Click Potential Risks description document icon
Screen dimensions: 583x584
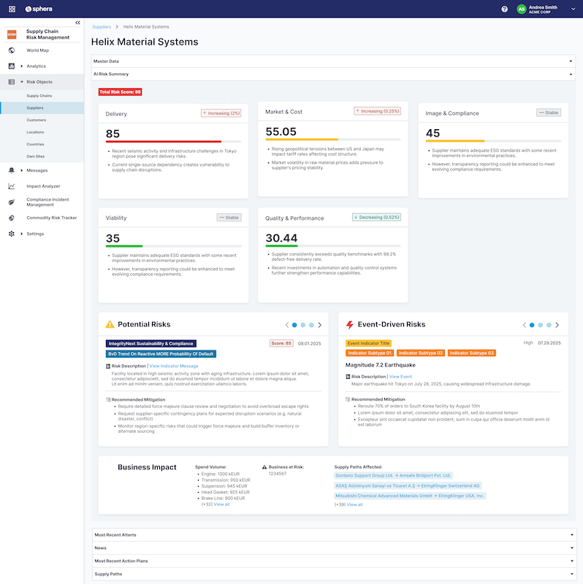108,366
